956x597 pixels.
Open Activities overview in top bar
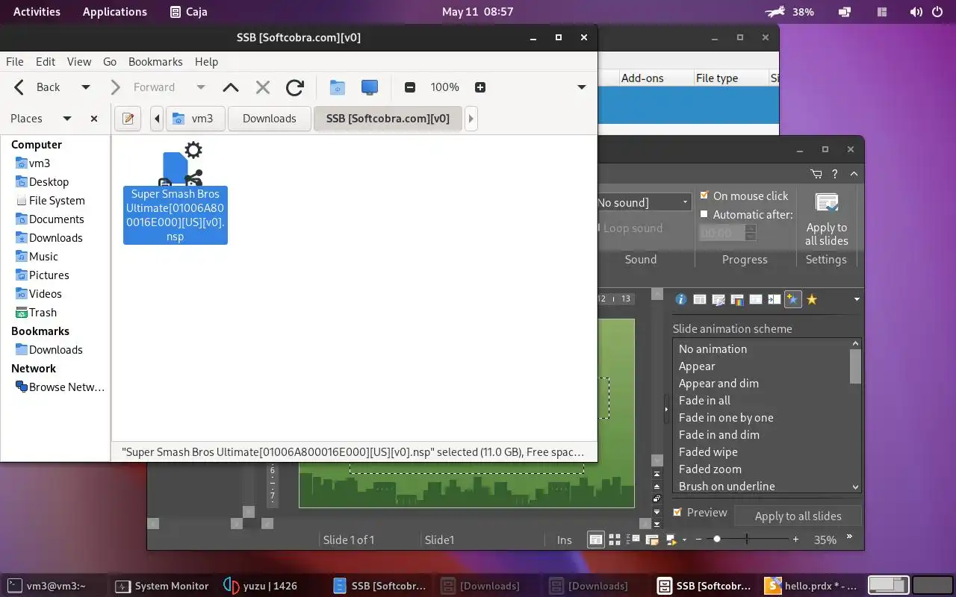tap(37, 12)
